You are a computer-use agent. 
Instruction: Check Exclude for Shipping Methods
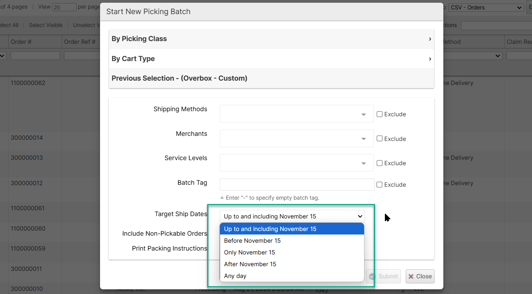[x=379, y=114]
